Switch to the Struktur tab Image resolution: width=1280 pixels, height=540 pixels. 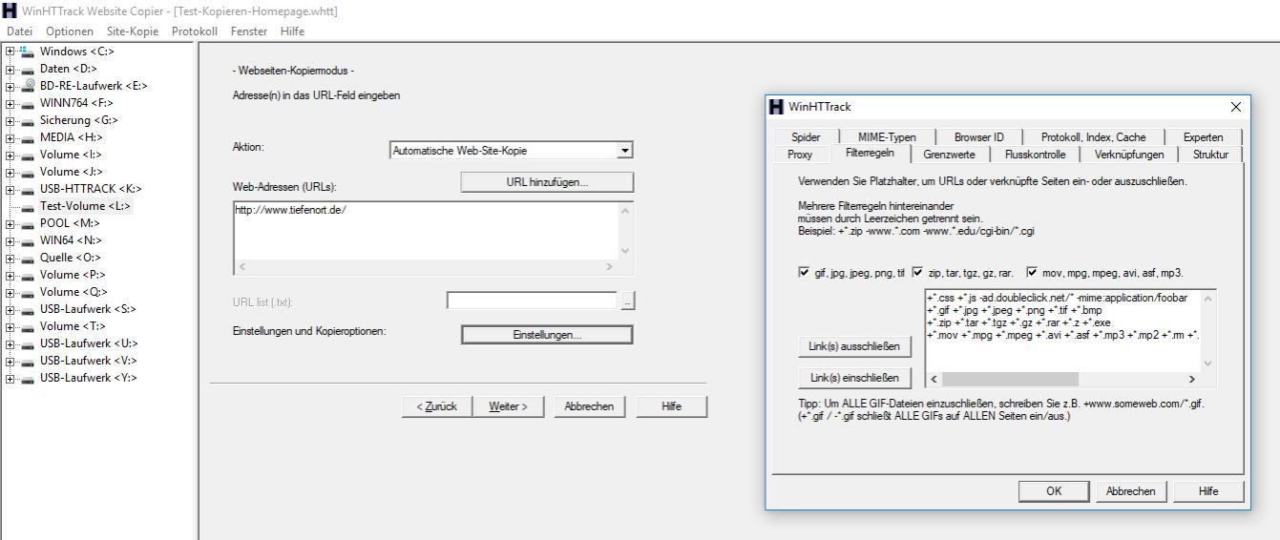coord(1210,155)
